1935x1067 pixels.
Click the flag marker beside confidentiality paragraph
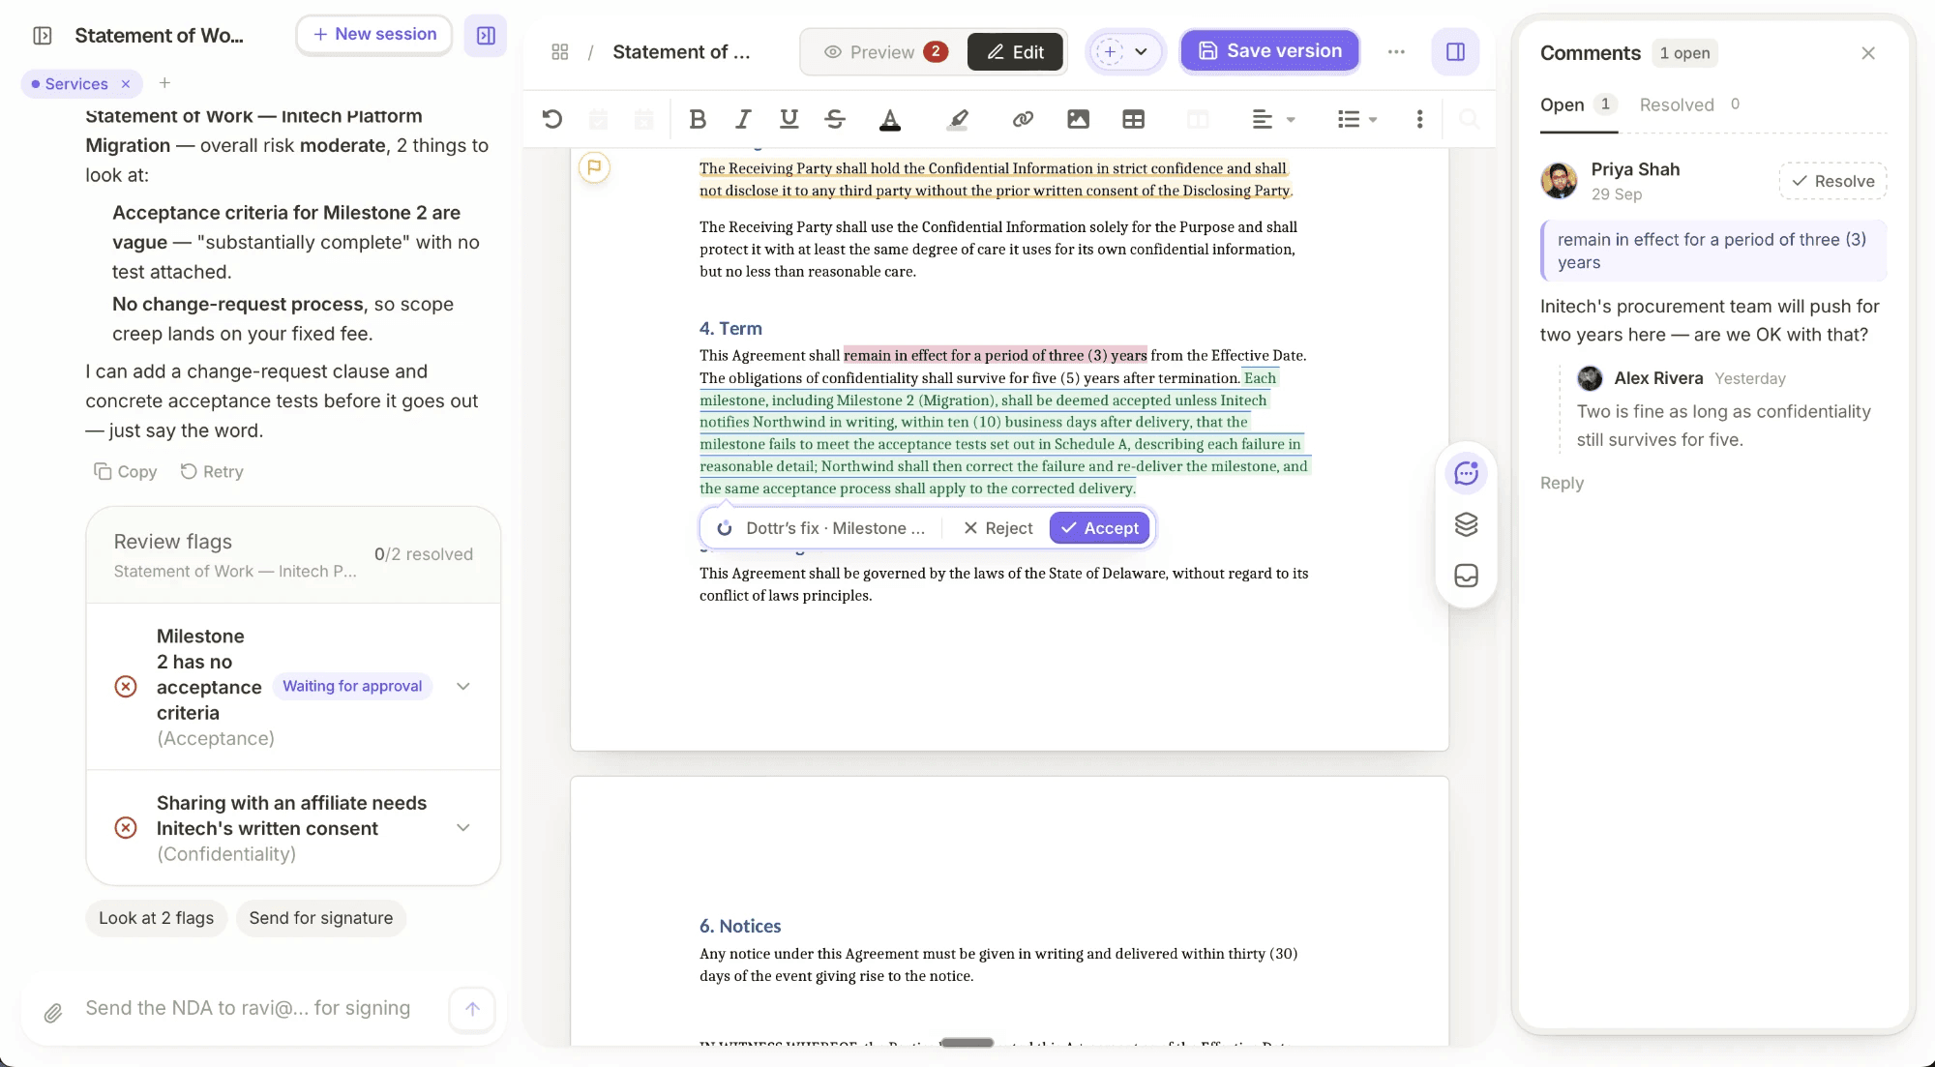[x=594, y=167]
